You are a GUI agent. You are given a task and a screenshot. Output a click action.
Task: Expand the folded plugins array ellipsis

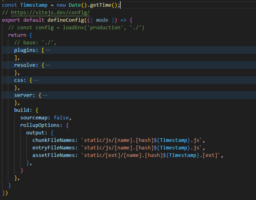click(x=48, y=50)
